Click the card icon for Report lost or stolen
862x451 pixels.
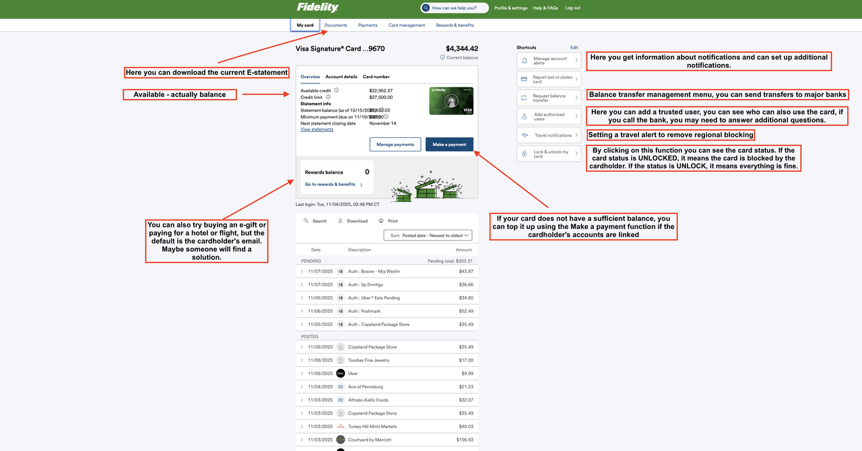click(x=525, y=79)
